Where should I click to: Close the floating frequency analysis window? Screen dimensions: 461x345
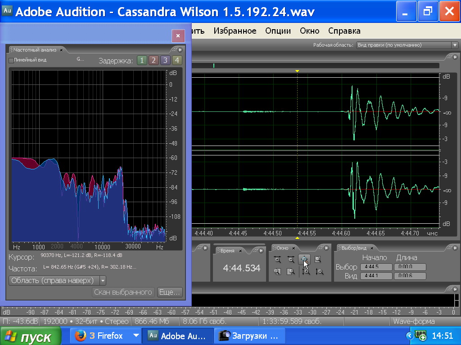(178, 36)
